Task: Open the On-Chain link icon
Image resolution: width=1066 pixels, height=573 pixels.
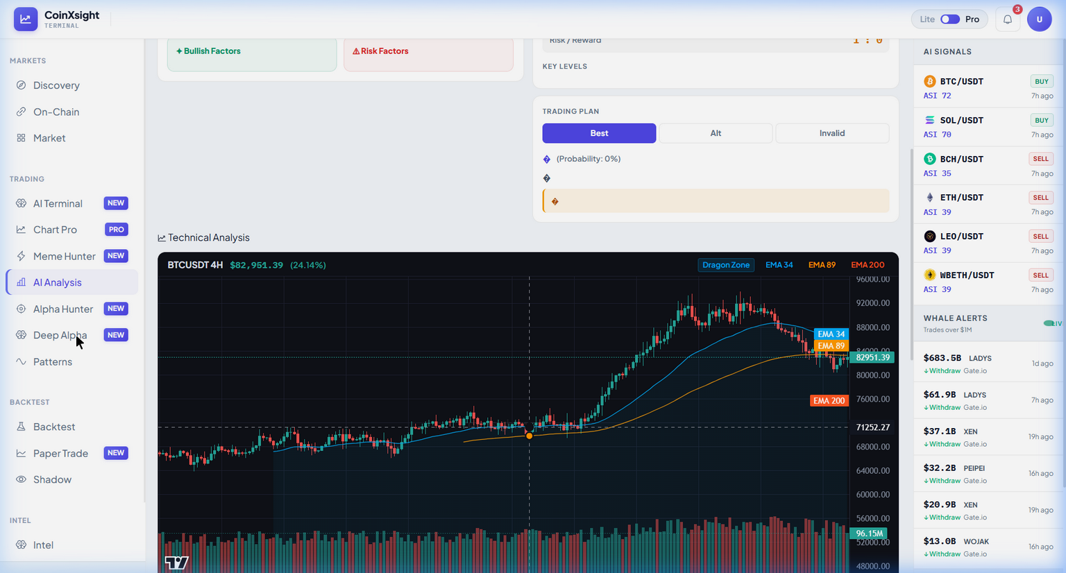Action: 21,112
